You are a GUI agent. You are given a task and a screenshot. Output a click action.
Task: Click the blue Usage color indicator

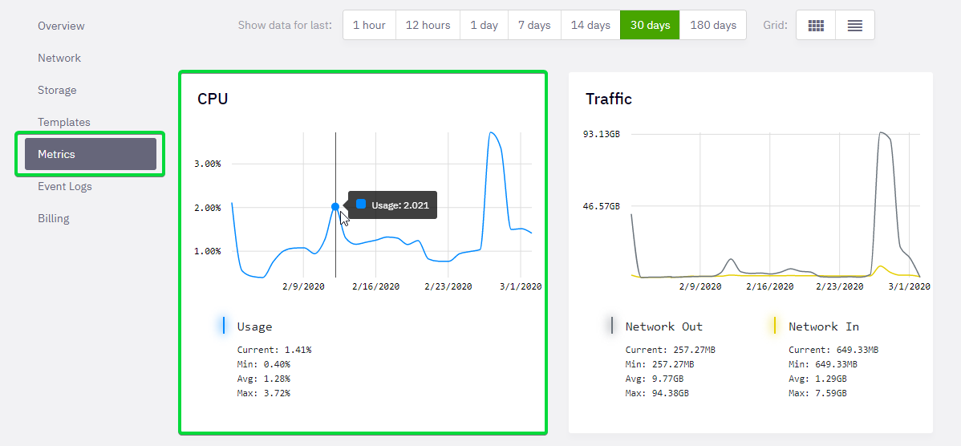pos(224,326)
